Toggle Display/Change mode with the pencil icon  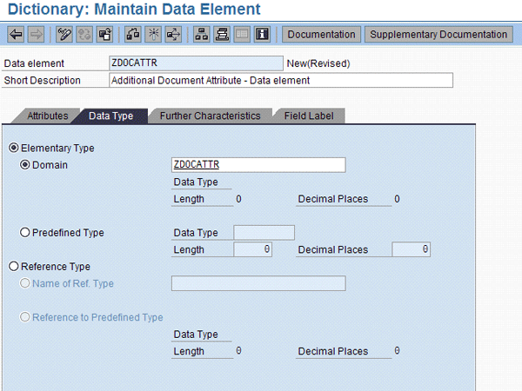click(x=64, y=35)
